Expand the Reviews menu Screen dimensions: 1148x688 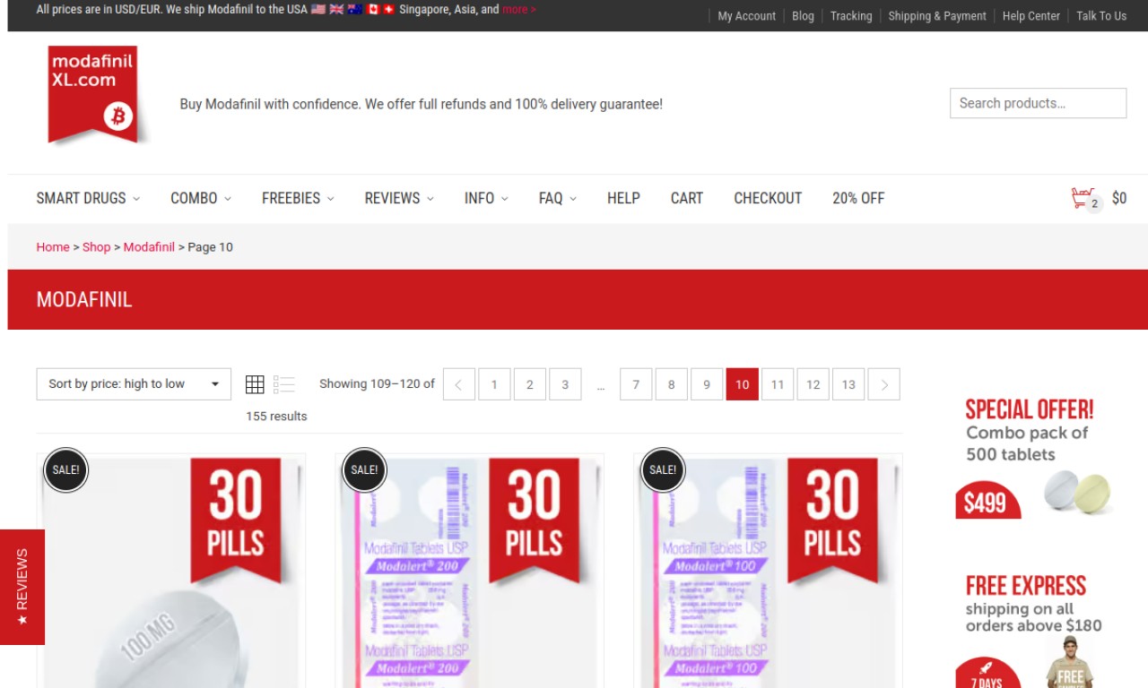(x=399, y=198)
